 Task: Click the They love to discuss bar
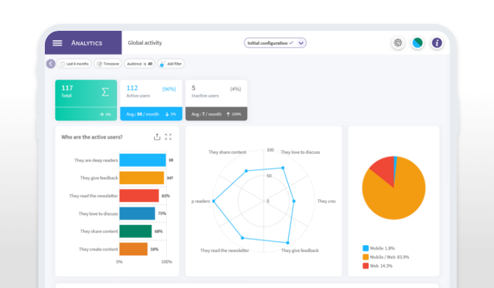pos(137,214)
